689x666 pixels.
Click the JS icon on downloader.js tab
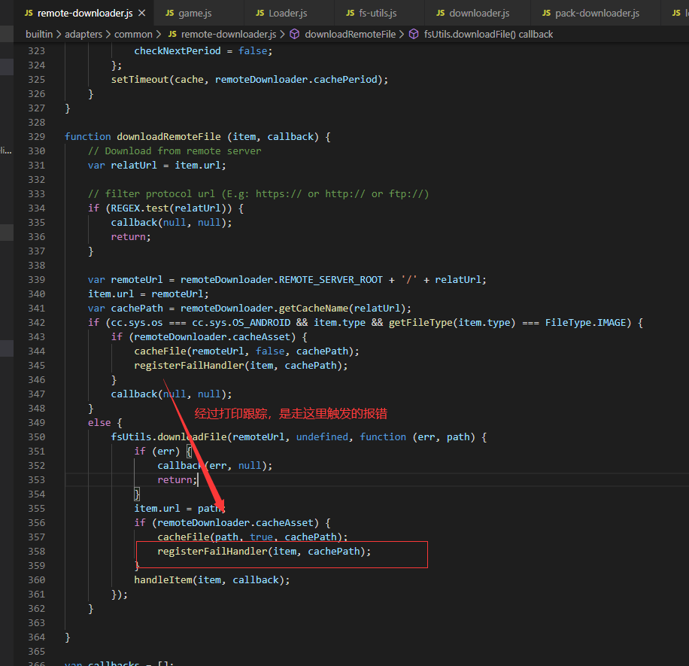point(441,14)
